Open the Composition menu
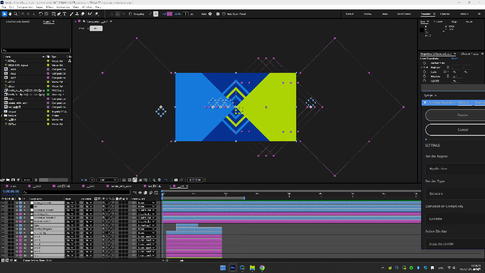Image resolution: width=485 pixels, height=273 pixels. click(25, 7)
